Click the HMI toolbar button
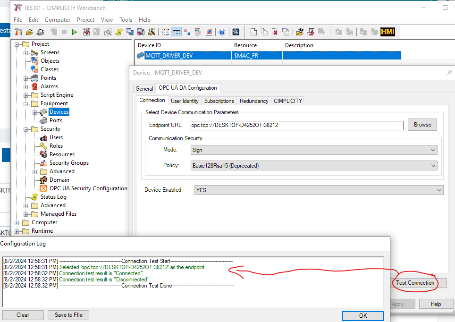This screenshot has width=455, height=322. 388,32
